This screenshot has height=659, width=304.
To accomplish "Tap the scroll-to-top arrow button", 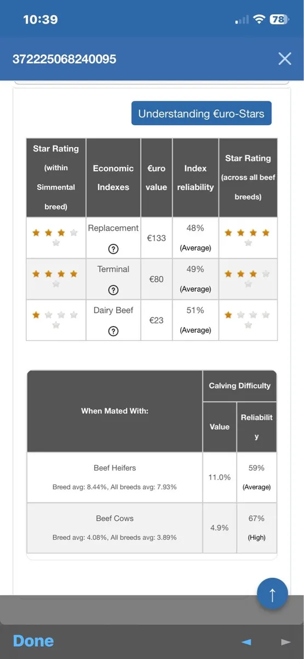I will click(272, 593).
